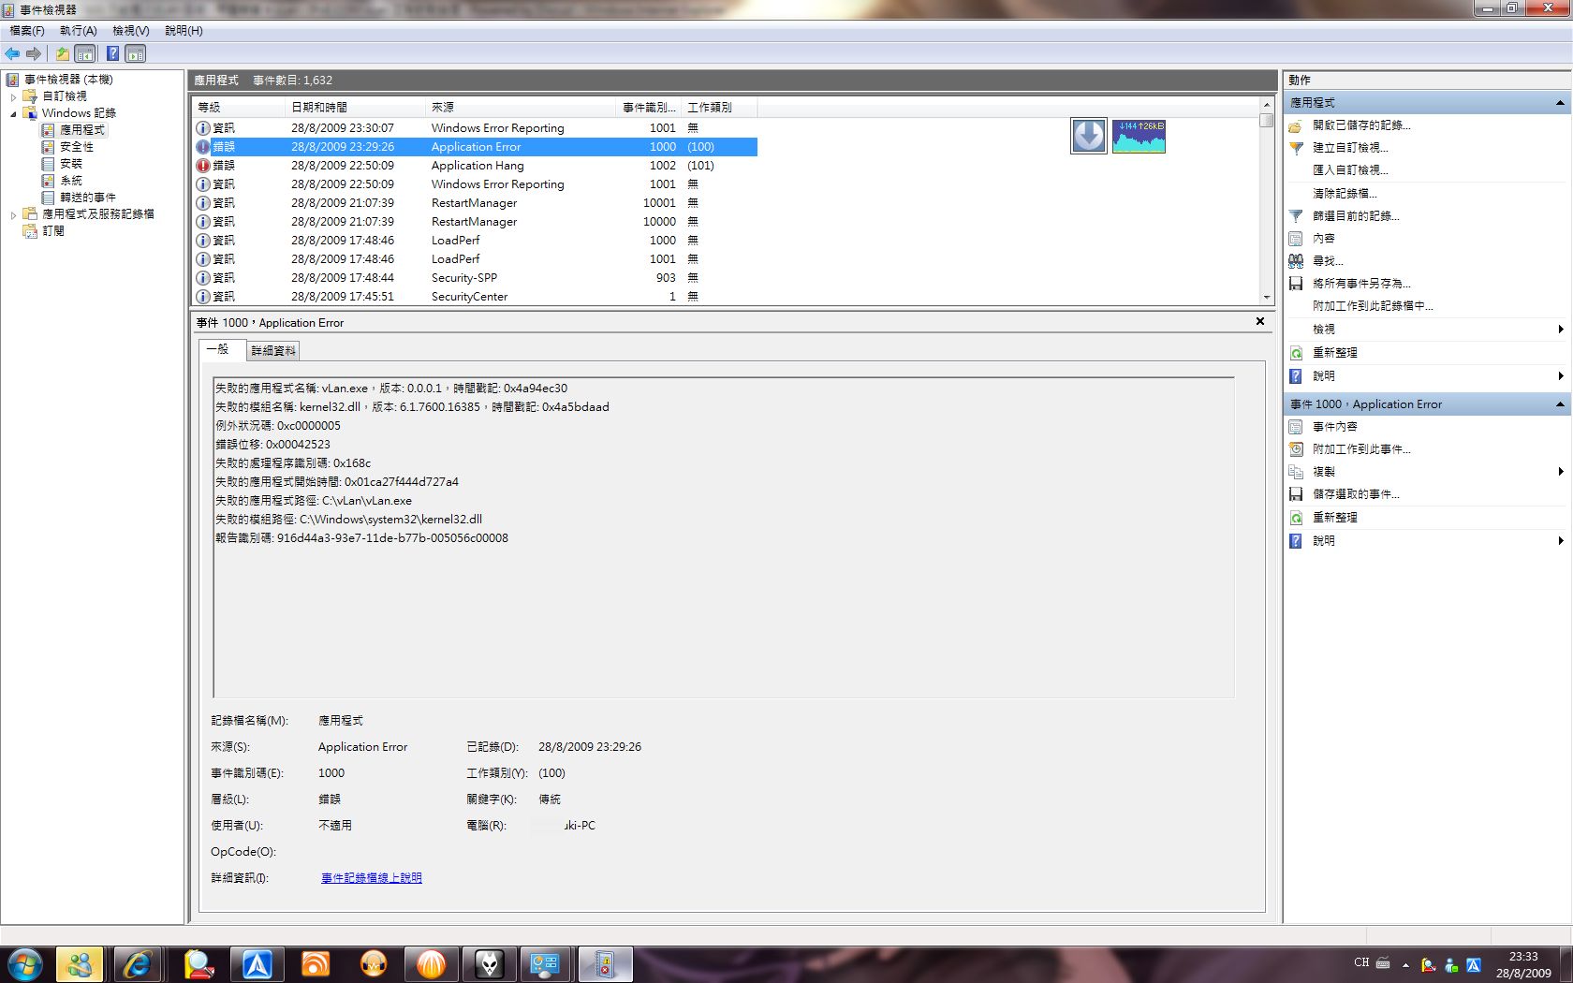Click the Forward arrow in the toolbar

pos(34,54)
